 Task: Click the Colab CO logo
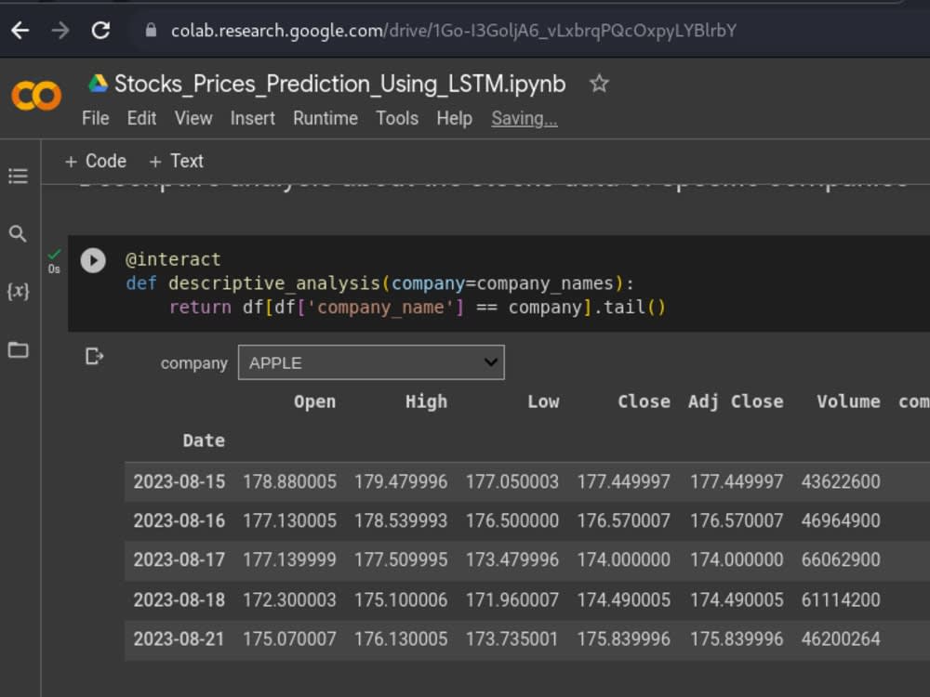click(x=35, y=95)
